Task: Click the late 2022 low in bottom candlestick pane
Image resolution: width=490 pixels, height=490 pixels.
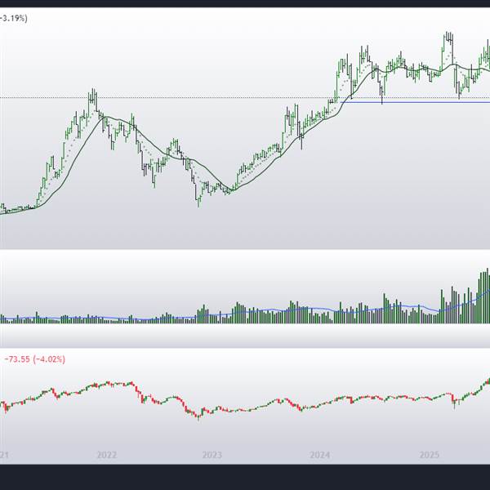Action: click(x=198, y=416)
